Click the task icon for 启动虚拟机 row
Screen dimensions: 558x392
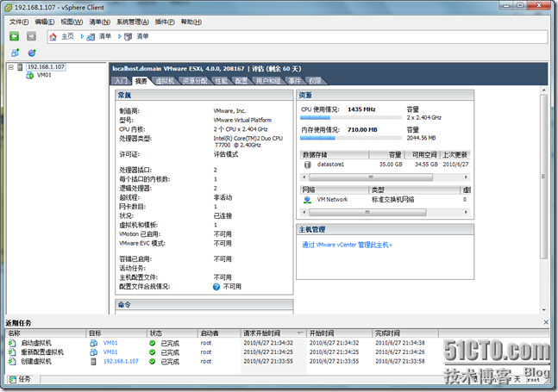pyautogui.click(x=12, y=343)
